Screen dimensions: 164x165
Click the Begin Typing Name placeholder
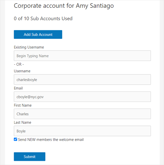(33, 56)
